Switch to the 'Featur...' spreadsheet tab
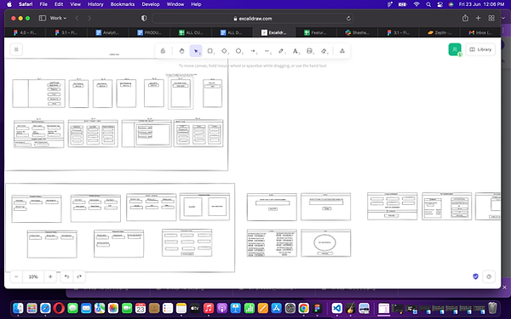The height and width of the screenshot is (319, 511). [x=315, y=32]
